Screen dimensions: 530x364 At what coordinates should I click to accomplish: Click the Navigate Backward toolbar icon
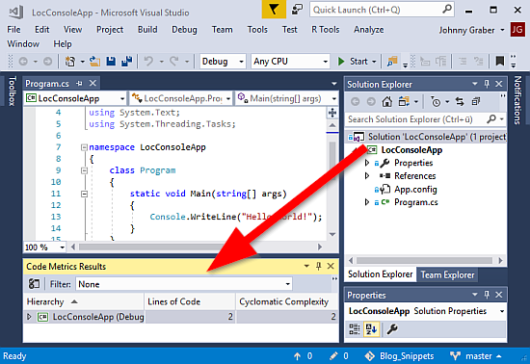click(x=23, y=62)
